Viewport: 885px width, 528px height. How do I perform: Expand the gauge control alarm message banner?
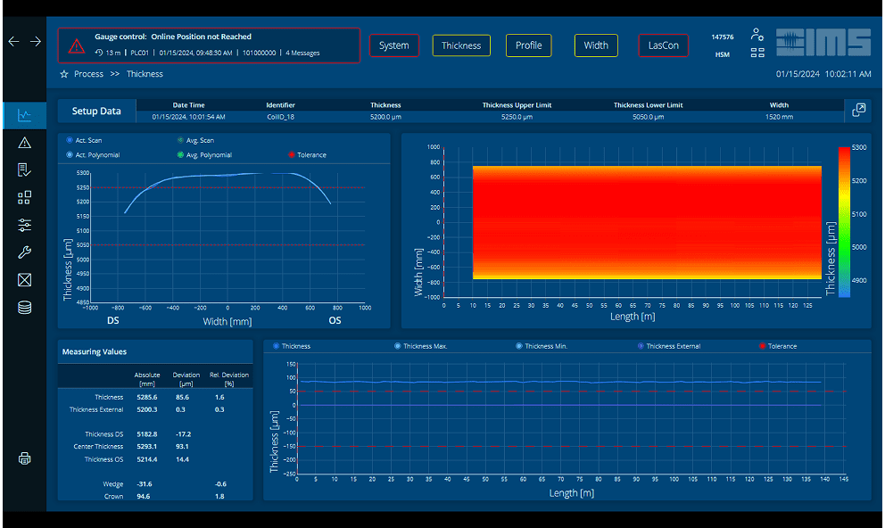point(209,45)
